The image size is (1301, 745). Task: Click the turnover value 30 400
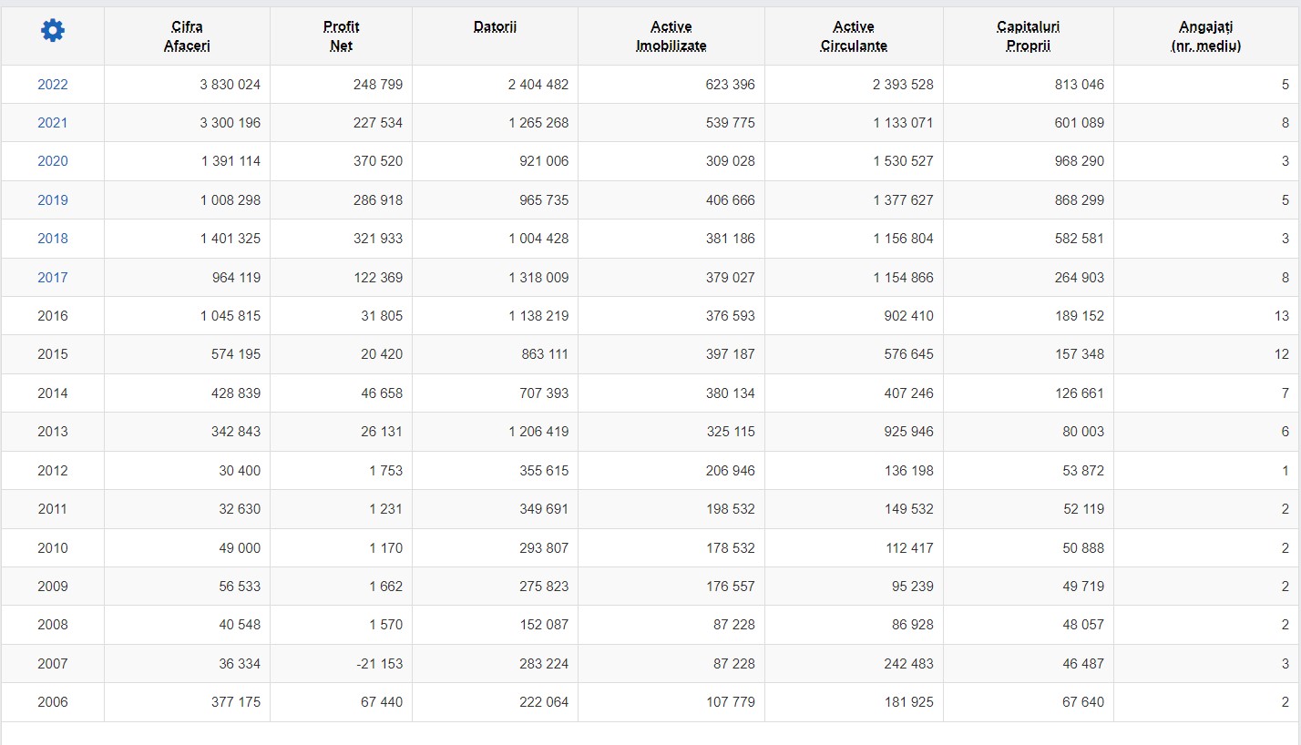(x=240, y=471)
